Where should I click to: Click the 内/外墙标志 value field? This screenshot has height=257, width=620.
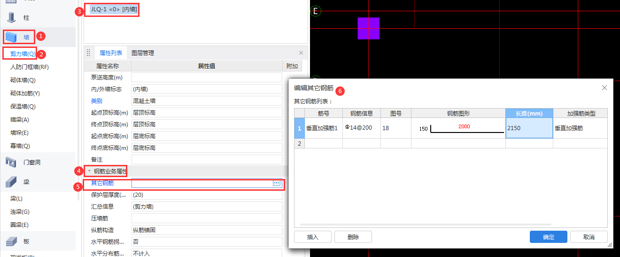click(x=207, y=89)
